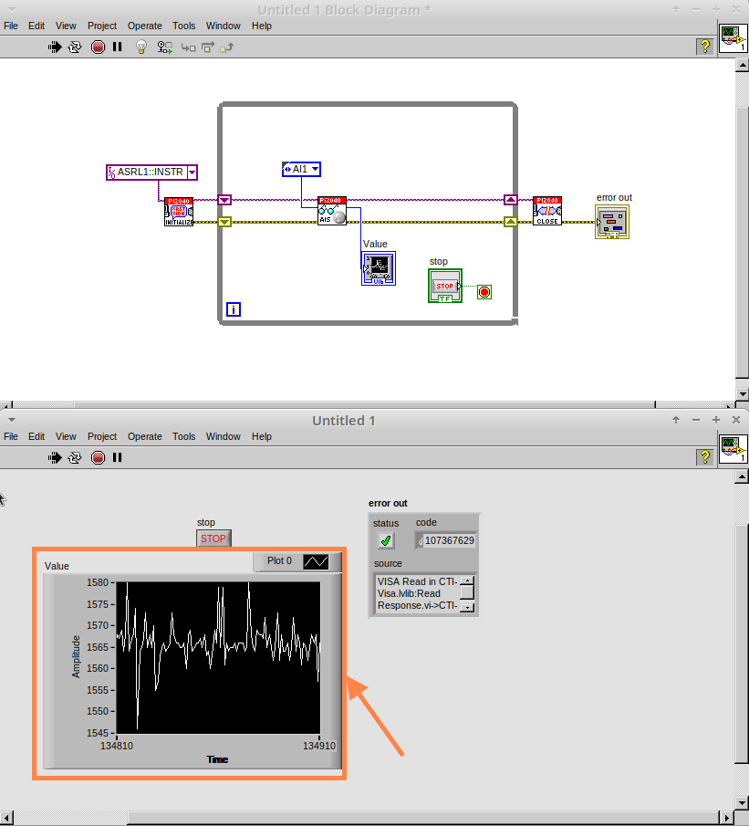Image resolution: width=749 pixels, height=826 pixels.
Task: Click right purple shift register on loop
Action: pyautogui.click(x=510, y=200)
